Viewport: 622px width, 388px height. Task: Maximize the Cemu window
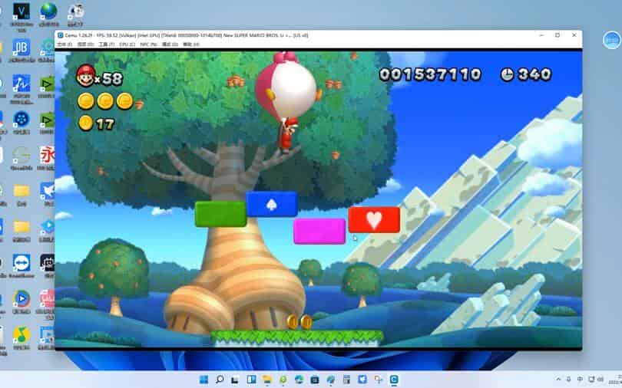pyautogui.click(x=557, y=35)
